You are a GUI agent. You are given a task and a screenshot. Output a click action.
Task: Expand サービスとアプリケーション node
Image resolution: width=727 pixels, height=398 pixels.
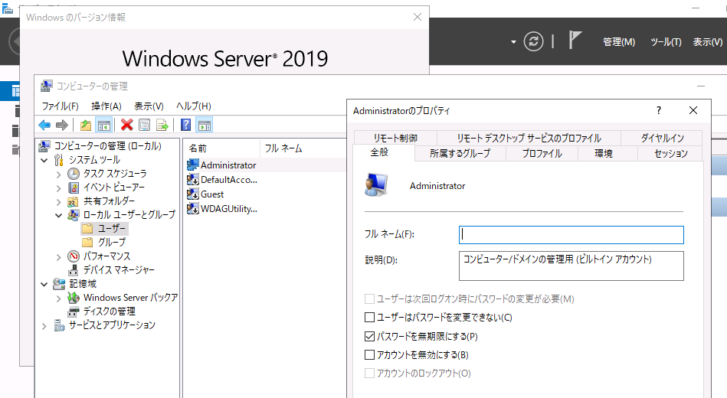coord(44,326)
